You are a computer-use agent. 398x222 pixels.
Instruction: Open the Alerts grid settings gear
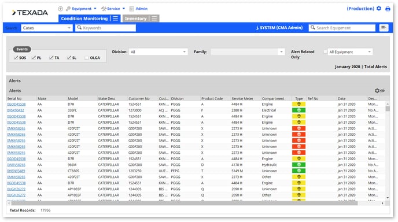pyautogui.click(x=377, y=91)
